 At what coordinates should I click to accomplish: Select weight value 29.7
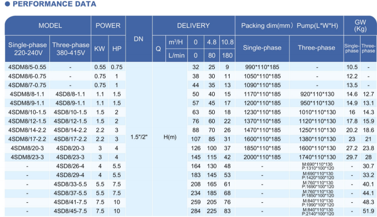click(352, 157)
